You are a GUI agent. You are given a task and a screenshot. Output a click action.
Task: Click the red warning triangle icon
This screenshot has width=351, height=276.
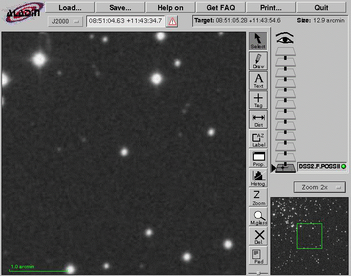[172, 21]
